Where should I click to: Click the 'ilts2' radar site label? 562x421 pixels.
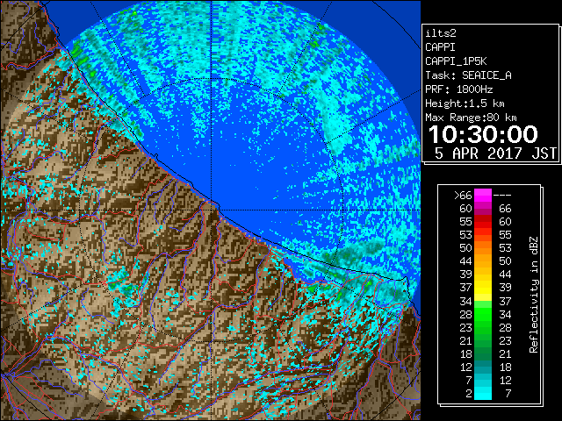(441, 33)
